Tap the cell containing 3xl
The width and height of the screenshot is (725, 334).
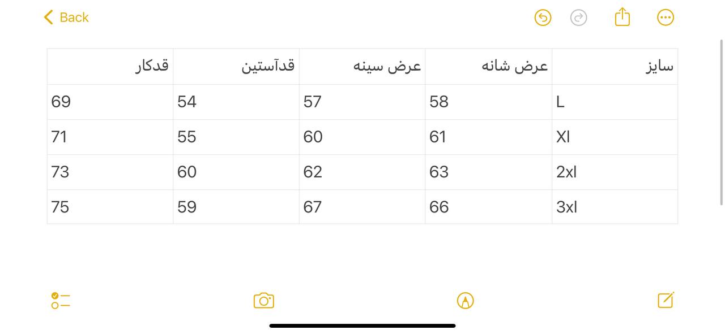tap(615, 207)
